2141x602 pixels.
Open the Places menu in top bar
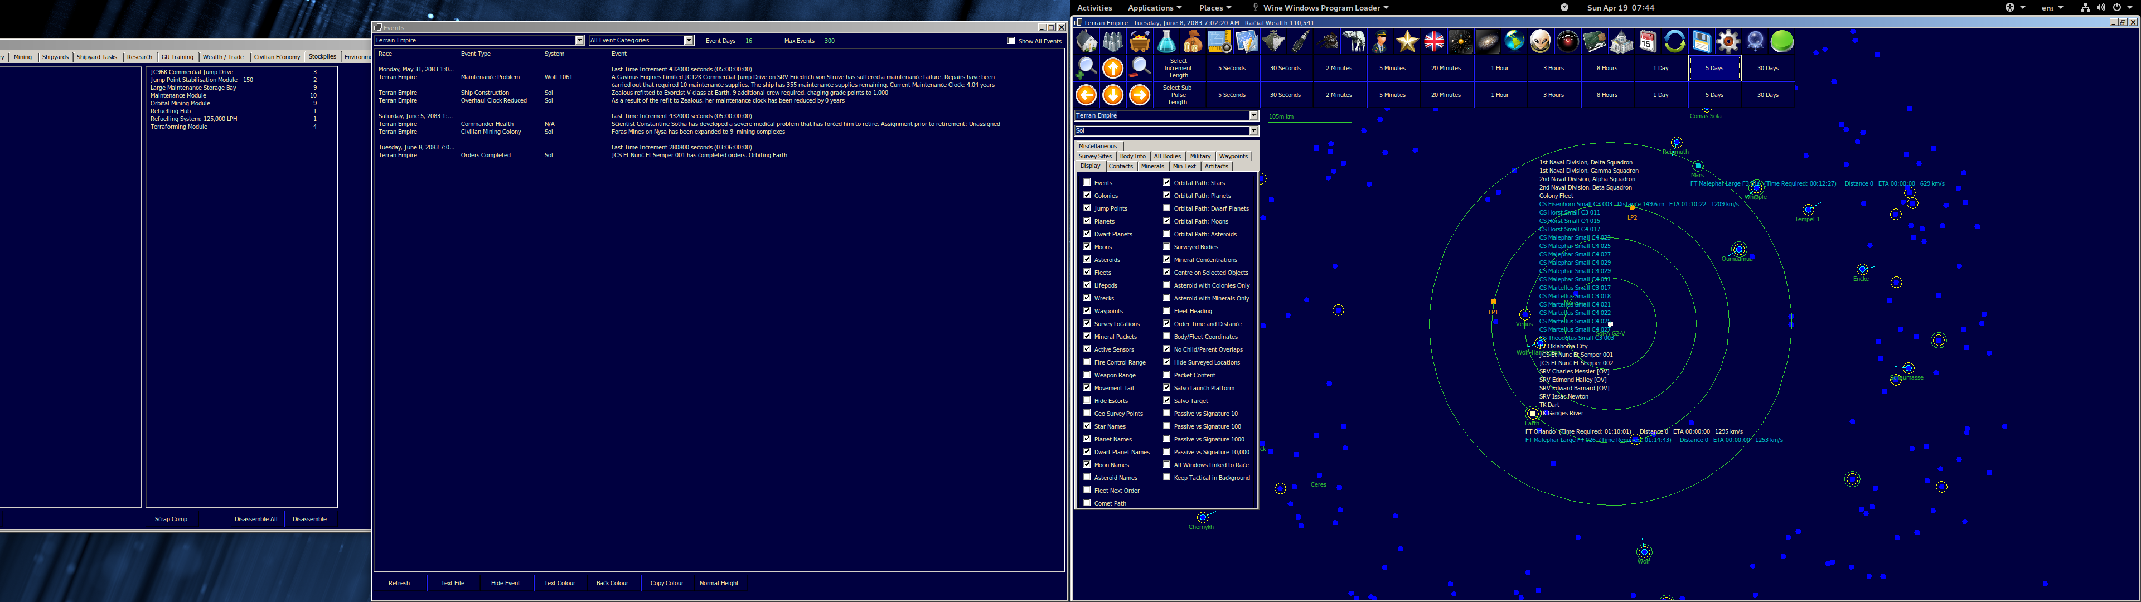1215,7
